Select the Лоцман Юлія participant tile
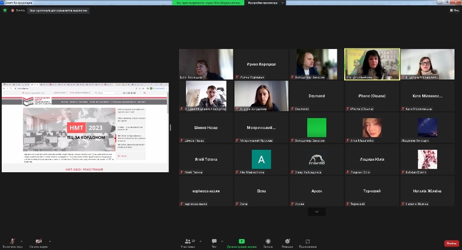Screen dimensions: 462x250 (372, 160)
